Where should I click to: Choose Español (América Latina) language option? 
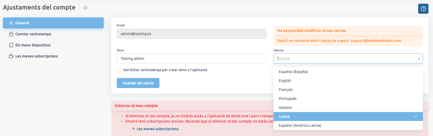pos(300,125)
